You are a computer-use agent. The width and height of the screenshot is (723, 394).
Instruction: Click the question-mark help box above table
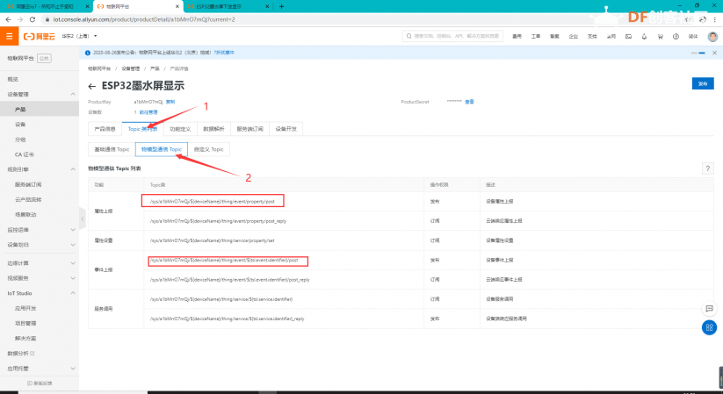pyautogui.click(x=707, y=168)
